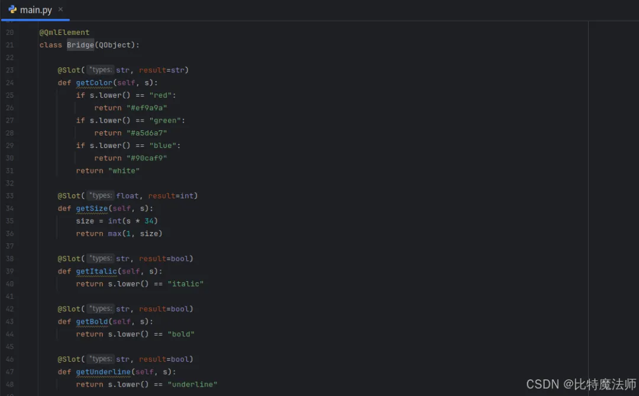639x396 pixels.
Task: Click the types hint on line 42
Action: [x=100, y=308]
